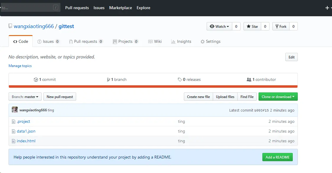332x173 pixels.
Task: Focus the top search field
Action: [30, 8]
